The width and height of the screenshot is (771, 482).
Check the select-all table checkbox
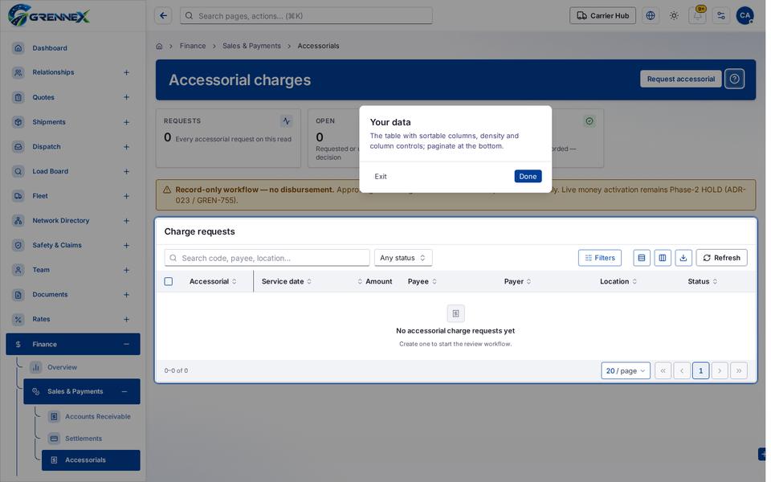[x=168, y=281]
